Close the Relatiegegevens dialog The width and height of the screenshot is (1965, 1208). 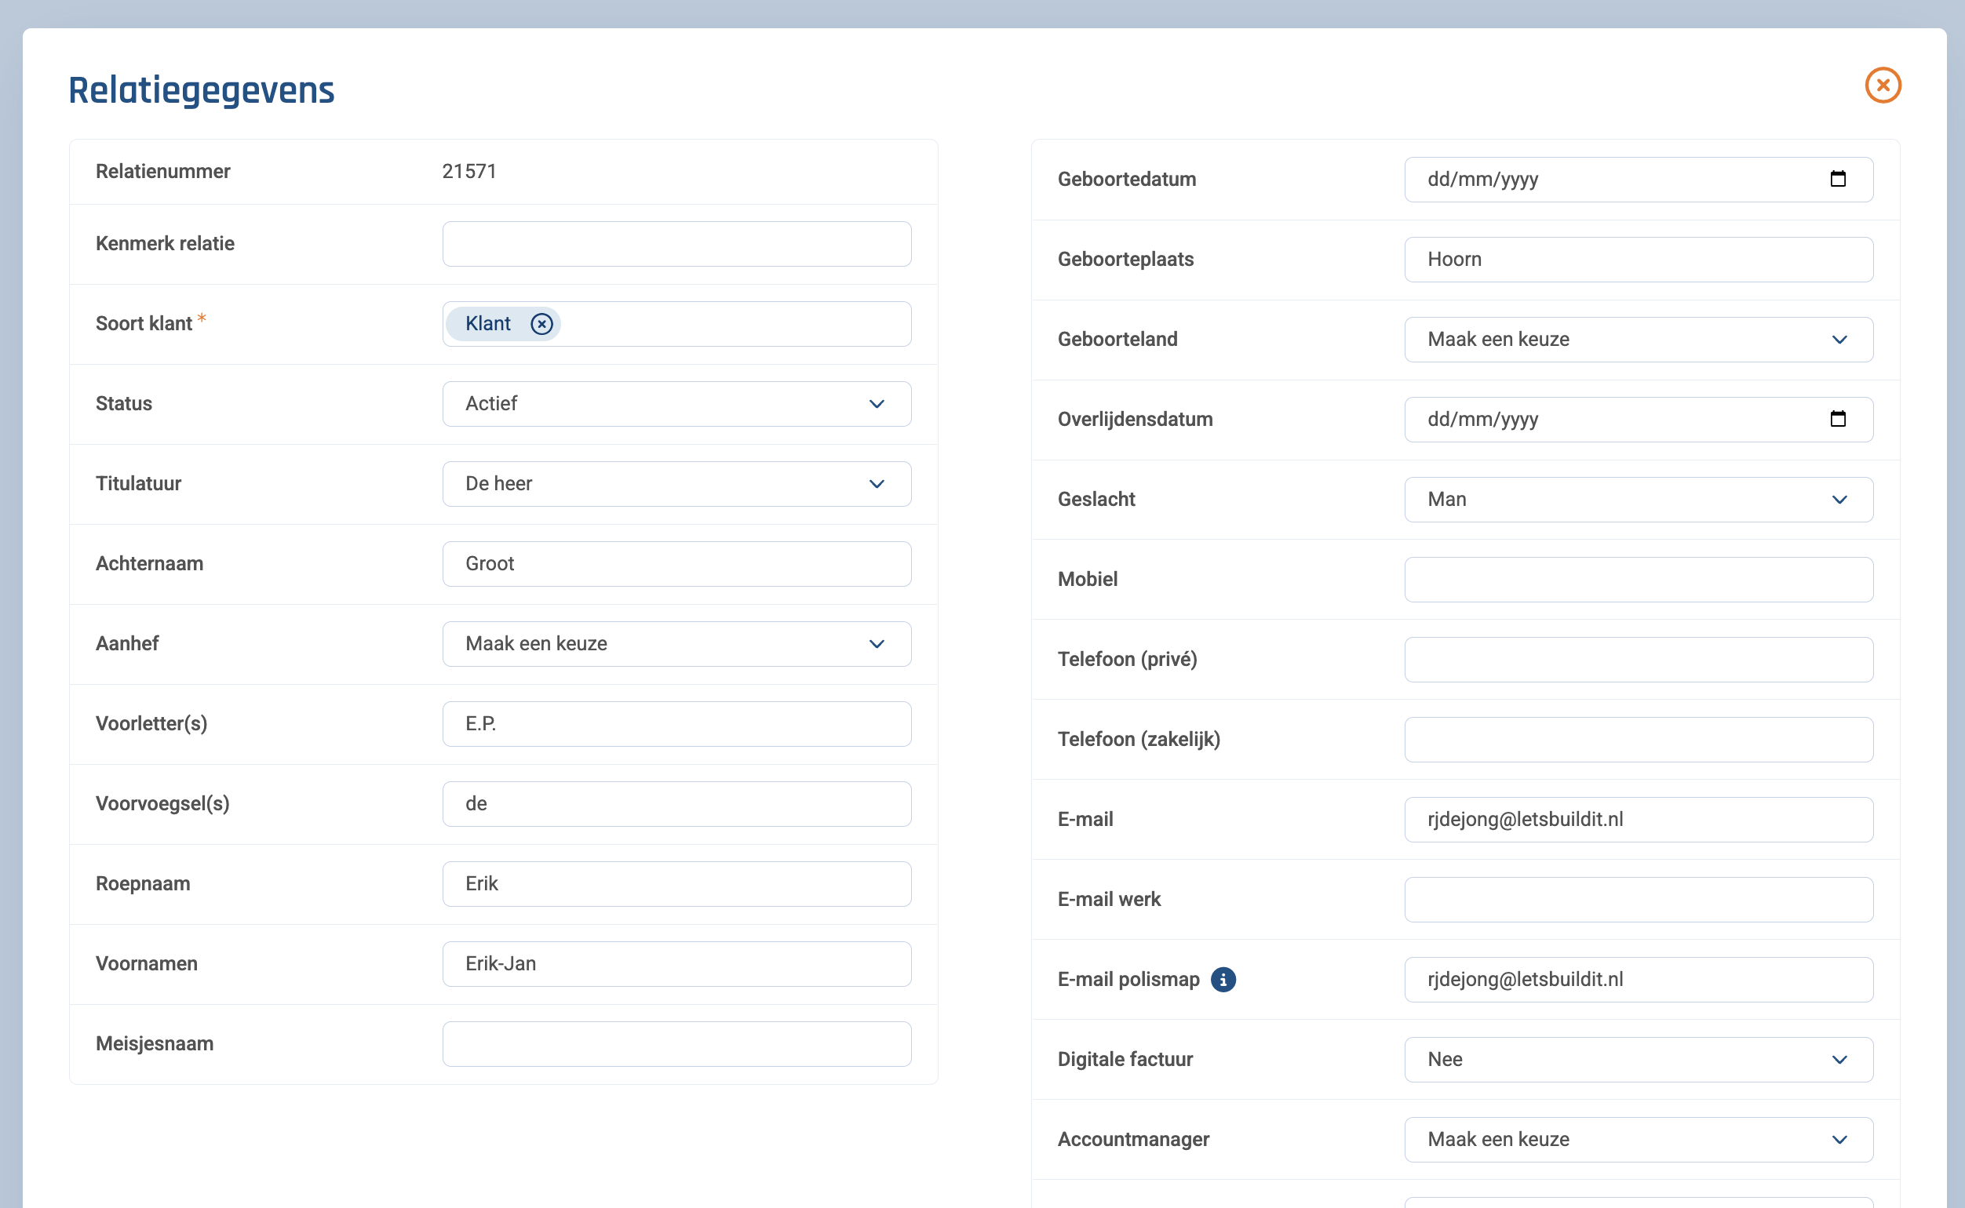coord(1882,86)
